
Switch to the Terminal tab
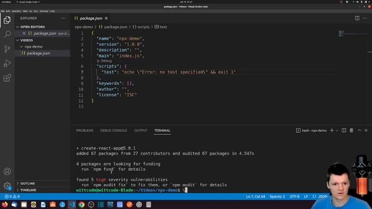162,131
